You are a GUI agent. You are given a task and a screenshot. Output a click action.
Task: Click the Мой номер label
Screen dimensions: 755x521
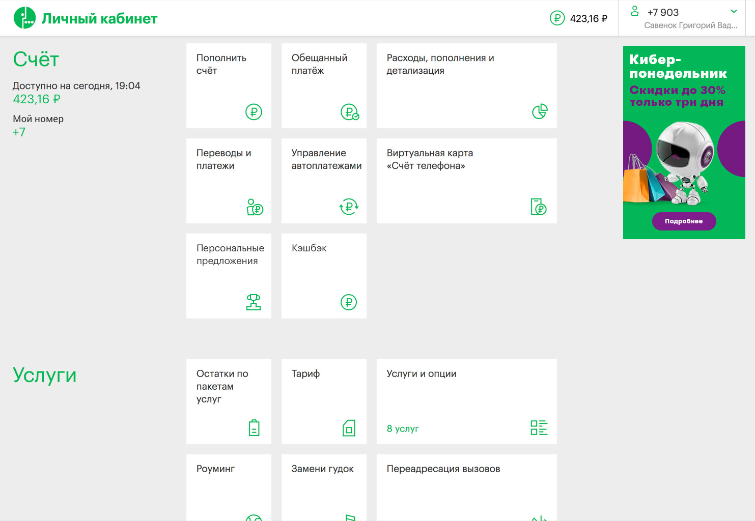click(x=38, y=119)
